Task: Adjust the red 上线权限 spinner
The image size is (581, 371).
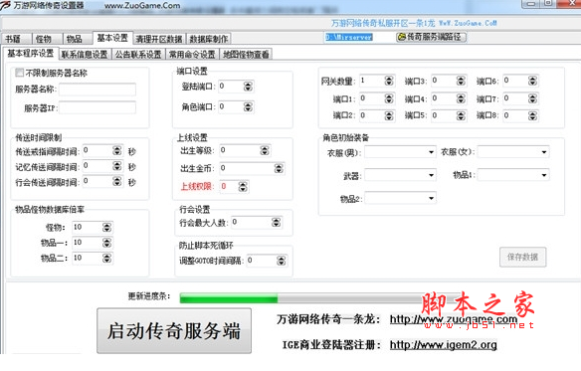Action: [243, 186]
